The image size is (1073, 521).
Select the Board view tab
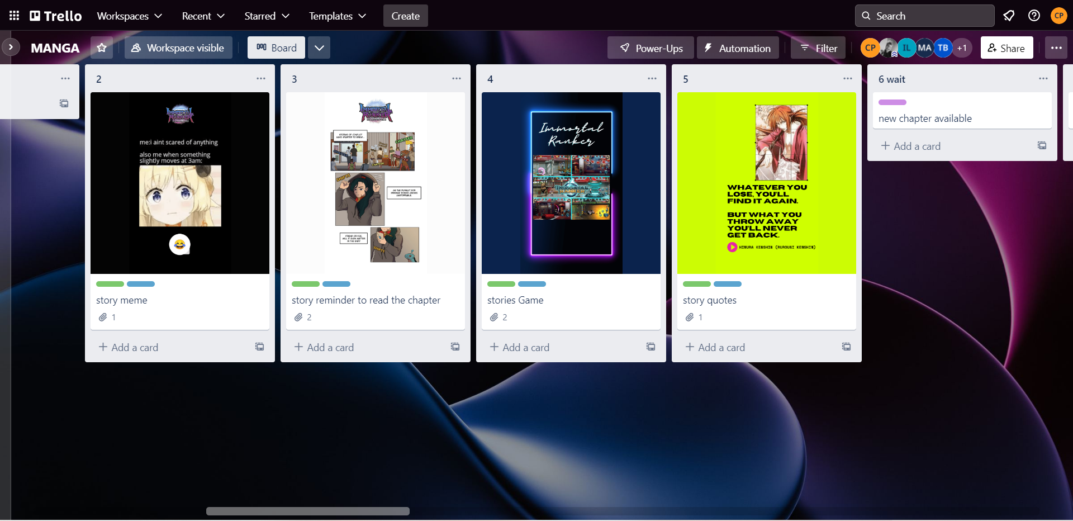[277, 48]
